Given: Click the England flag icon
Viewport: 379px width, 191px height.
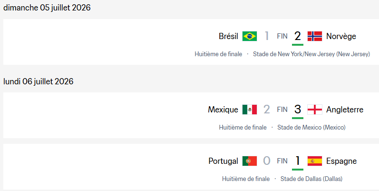Looking at the screenshot, I should pos(315,110).
